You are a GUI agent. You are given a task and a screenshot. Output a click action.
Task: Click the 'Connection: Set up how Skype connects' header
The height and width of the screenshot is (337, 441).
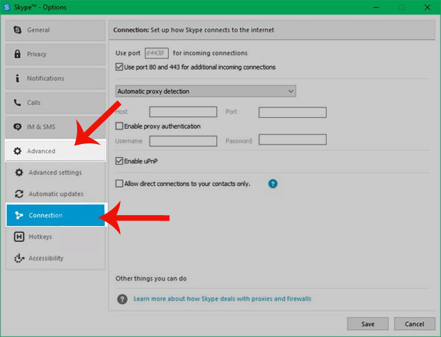pyautogui.click(x=194, y=30)
